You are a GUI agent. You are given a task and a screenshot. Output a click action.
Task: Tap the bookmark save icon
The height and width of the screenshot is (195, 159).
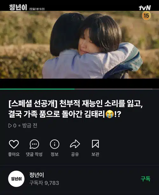[x=95, y=144]
